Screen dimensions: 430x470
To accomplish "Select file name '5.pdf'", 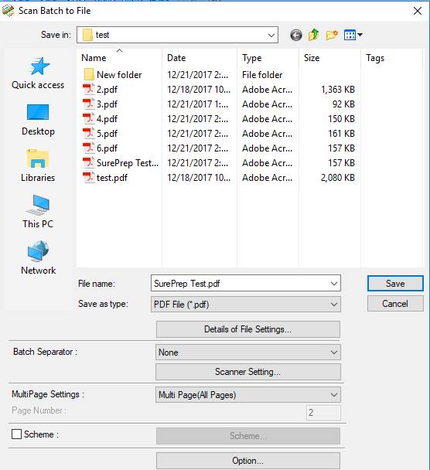I will 107,134.
